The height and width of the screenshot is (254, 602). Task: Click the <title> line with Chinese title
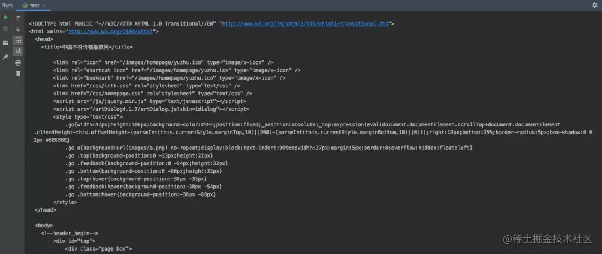87,47
